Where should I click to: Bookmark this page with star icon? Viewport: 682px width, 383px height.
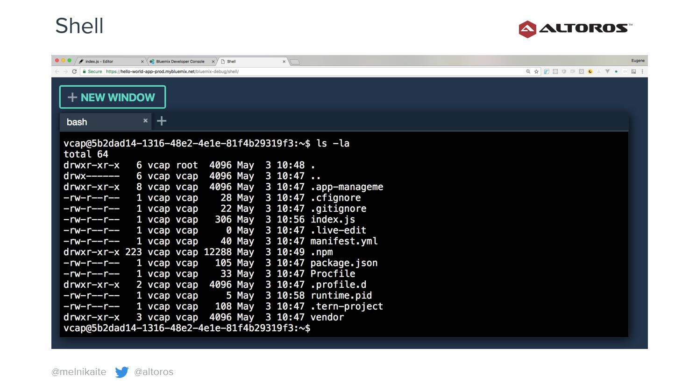(536, 71)
